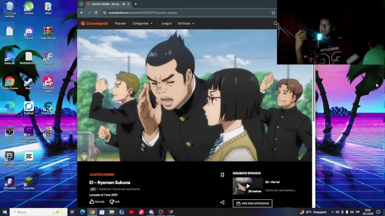Open the Office desktop shortcut
Screen dimensions: 385x216
pyautogui.click(x=48, y=8)
